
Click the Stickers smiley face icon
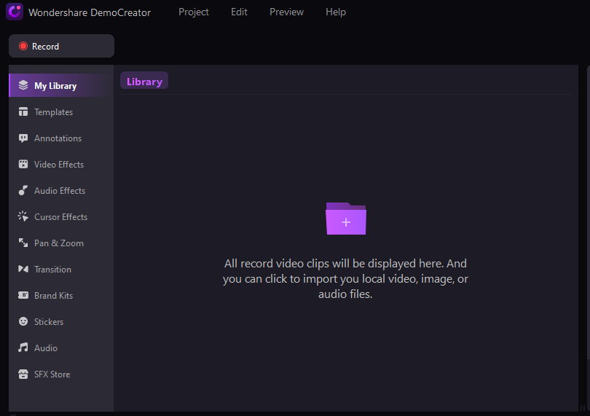[x=23, y=321]
